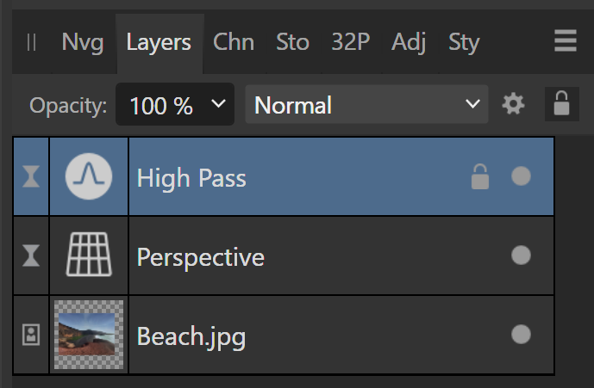This screenshot has height=388, width=594.
Task: Hide the Beach.jpg layer
Action: 521,335
